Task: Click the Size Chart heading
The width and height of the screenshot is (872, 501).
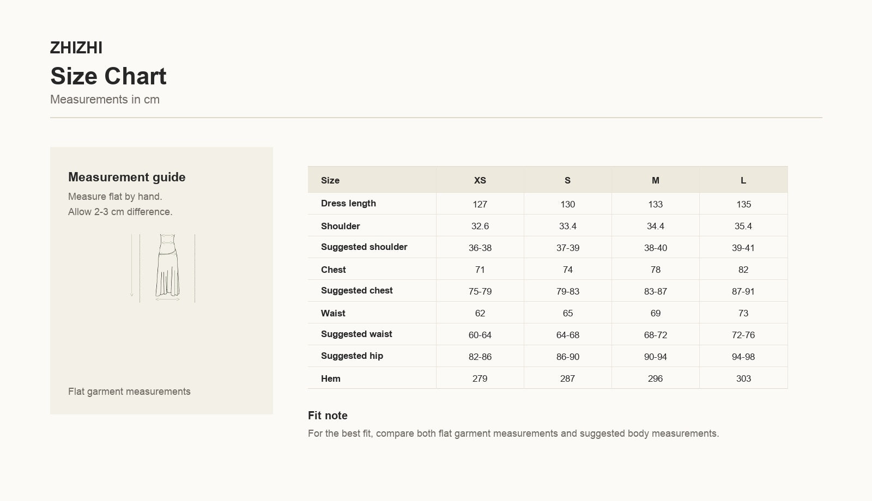Action: [108, 76]
